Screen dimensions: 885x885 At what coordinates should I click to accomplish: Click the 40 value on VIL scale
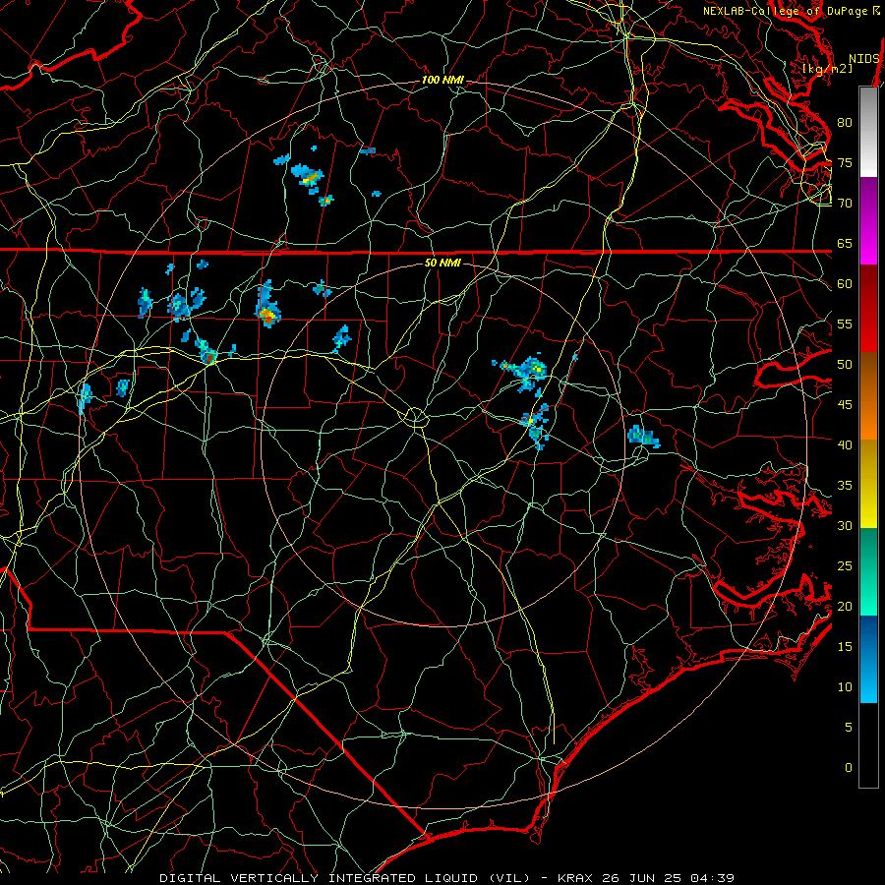tap(845, 445)
